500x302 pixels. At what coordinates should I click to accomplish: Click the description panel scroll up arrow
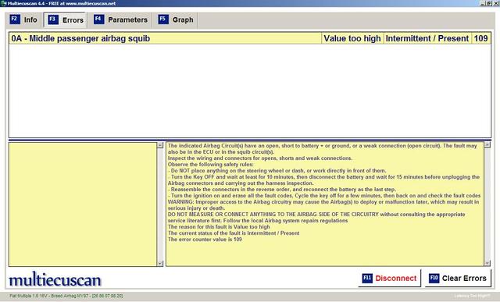point(487,145)
